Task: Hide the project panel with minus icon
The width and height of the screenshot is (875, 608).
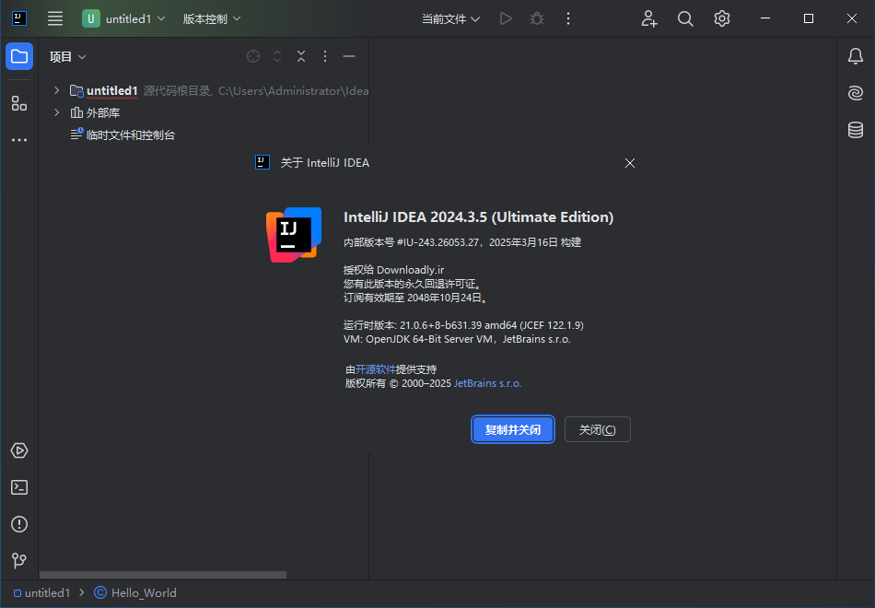Action: point(349,56)
